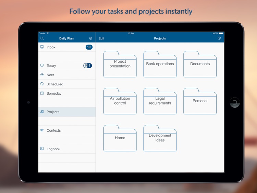The image size is (257, 193).
Task: Open the Personal folder
Action: point(200,101)
